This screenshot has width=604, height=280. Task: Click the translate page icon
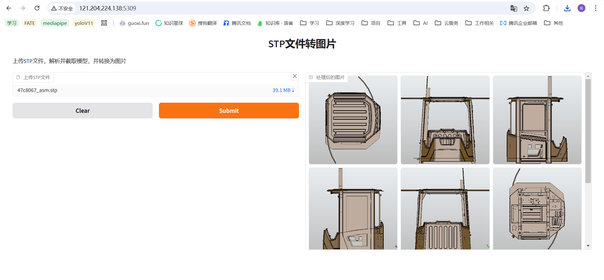514,9
